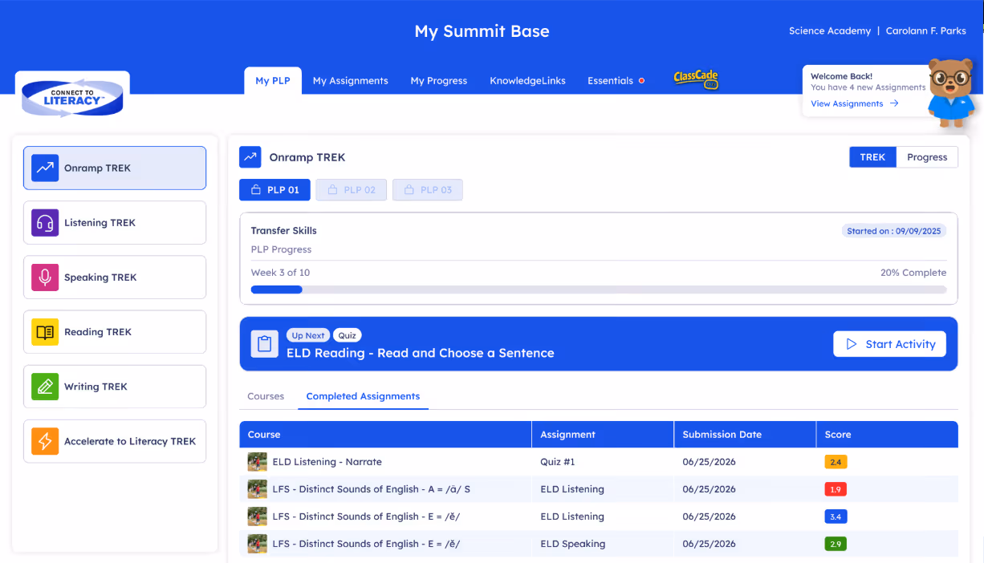This screenshot has width=984, height=563.
Task: Open the Essentials tab
Action: [611, 80]
